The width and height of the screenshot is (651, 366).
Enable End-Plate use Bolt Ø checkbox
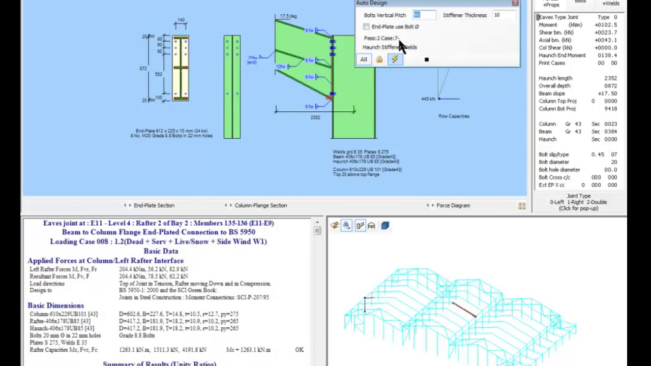366,26
